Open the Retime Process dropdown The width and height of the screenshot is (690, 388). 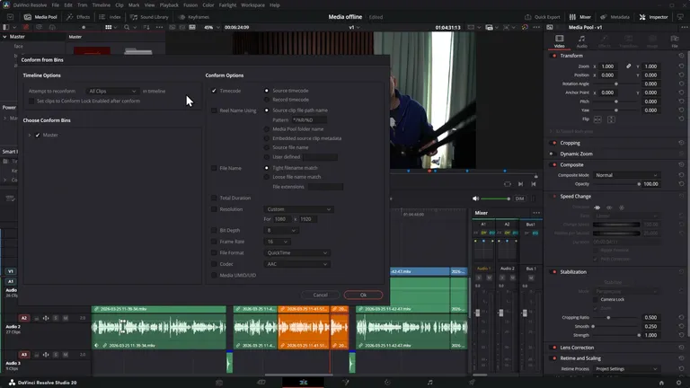pos(626,369)
